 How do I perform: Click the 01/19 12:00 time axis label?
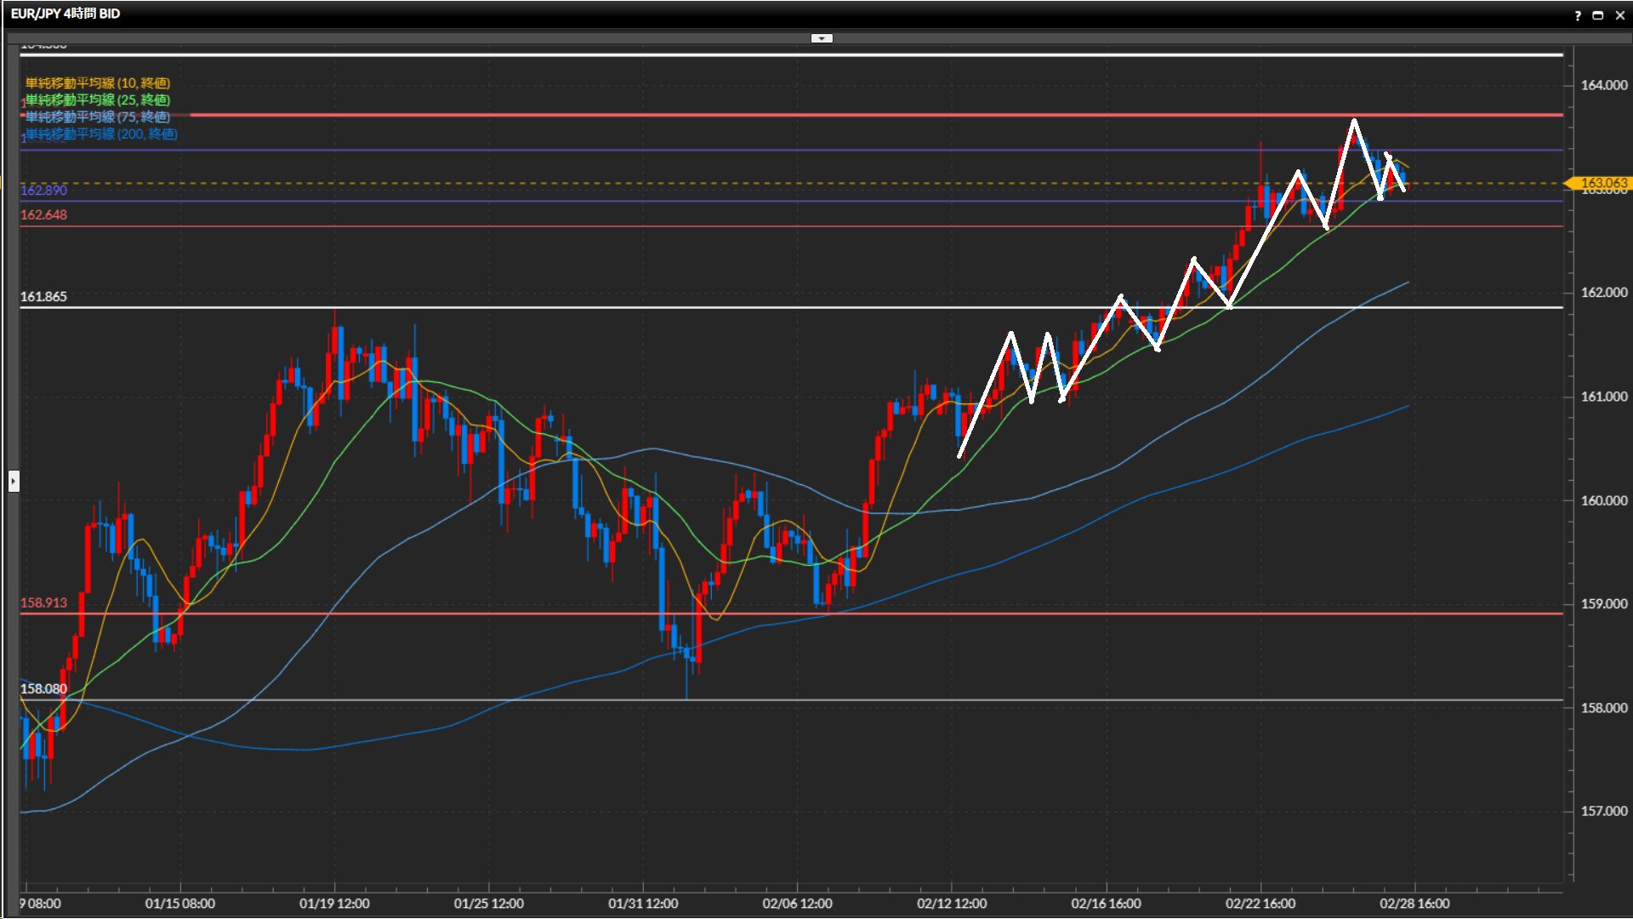(334, 904)
